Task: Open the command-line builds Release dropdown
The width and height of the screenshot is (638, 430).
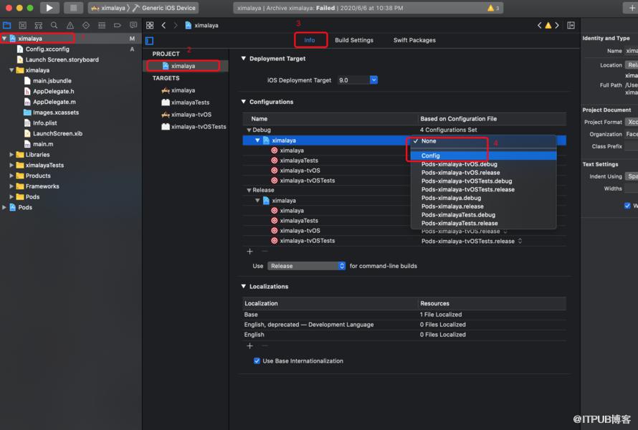Action: (x=306, y=266)
